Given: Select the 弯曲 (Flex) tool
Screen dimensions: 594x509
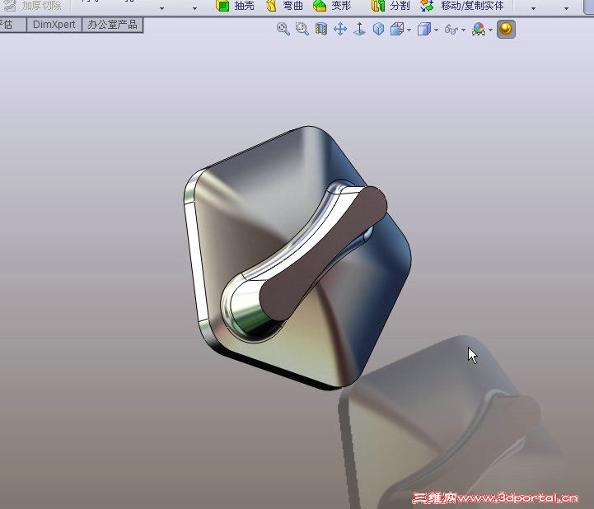Looking at the screenshot, I should coord(284,6).
